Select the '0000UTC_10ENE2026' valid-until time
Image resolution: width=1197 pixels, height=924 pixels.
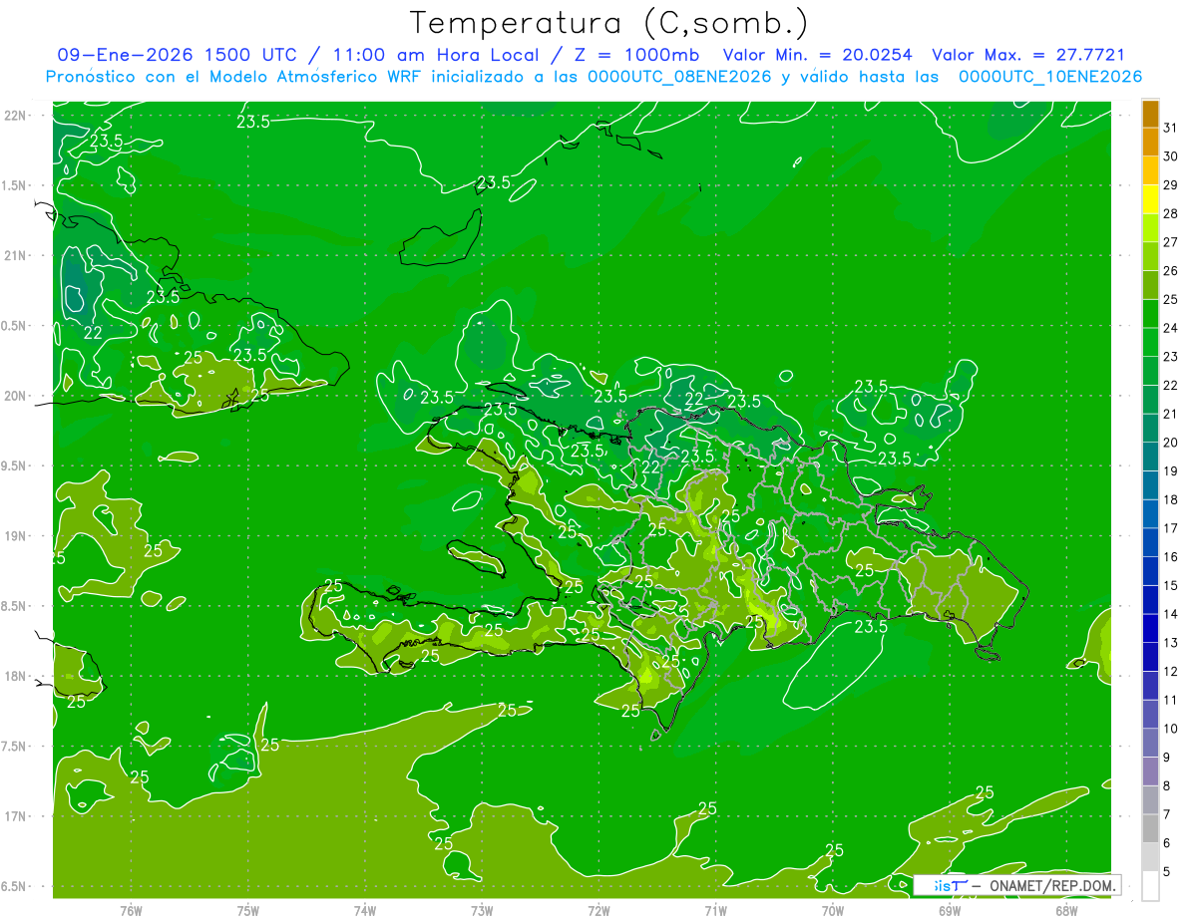[x=1050, y=77]
